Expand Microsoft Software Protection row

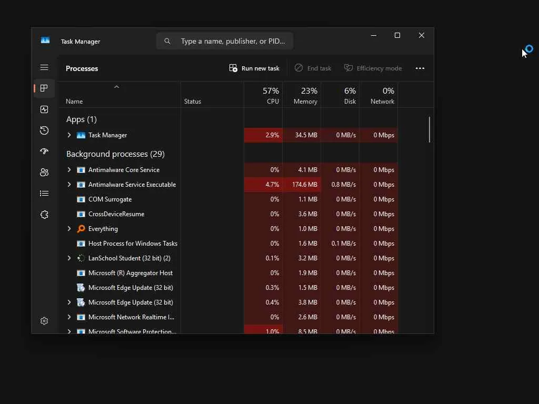coord(69,331)
